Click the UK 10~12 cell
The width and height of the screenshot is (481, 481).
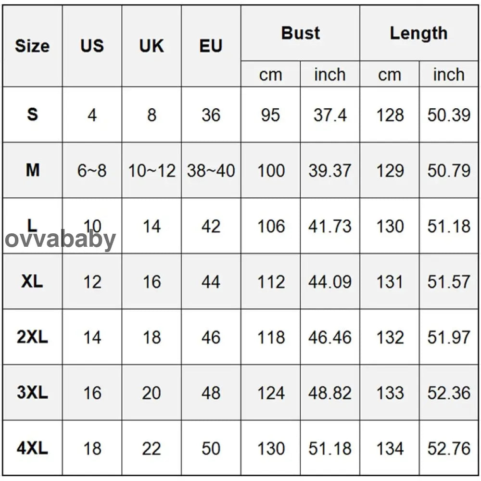[152, 171]
